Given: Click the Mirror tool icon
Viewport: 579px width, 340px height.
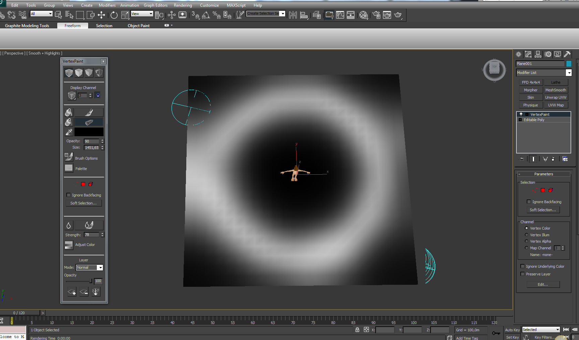Looking at the screenshot, I should 293,15.
